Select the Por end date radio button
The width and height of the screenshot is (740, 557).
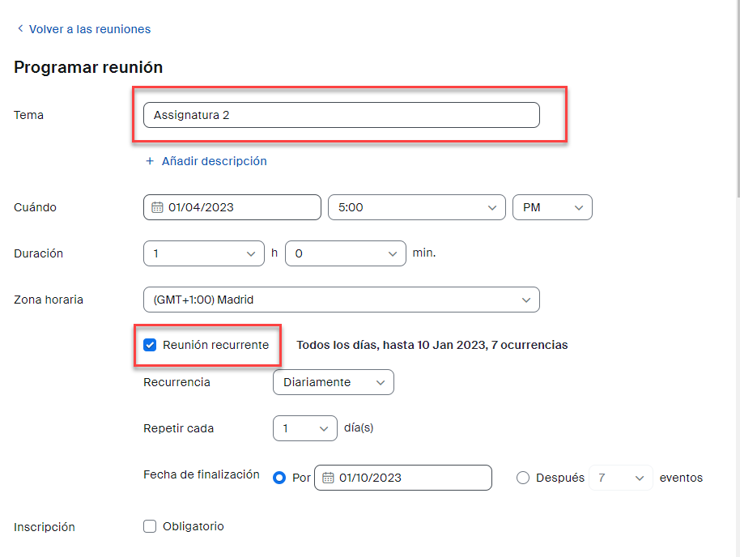[x=279, y=478]
